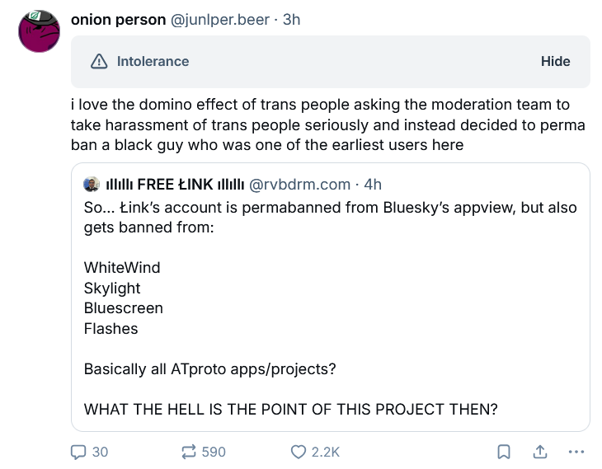
Task: Click the 2.2K likes count
Action: coord(327,452)
